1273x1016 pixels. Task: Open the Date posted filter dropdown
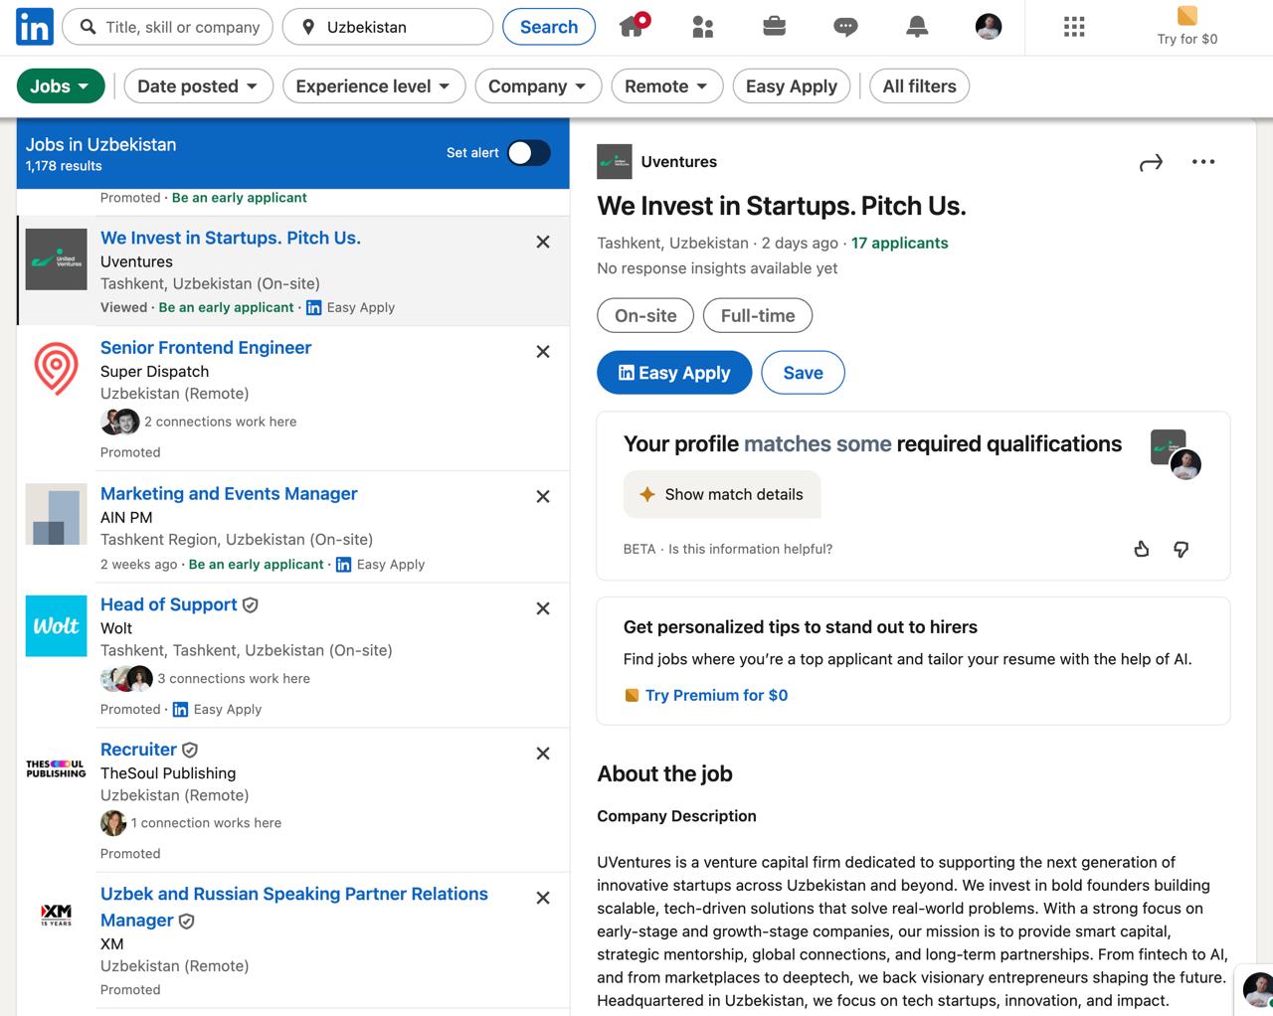198,86
